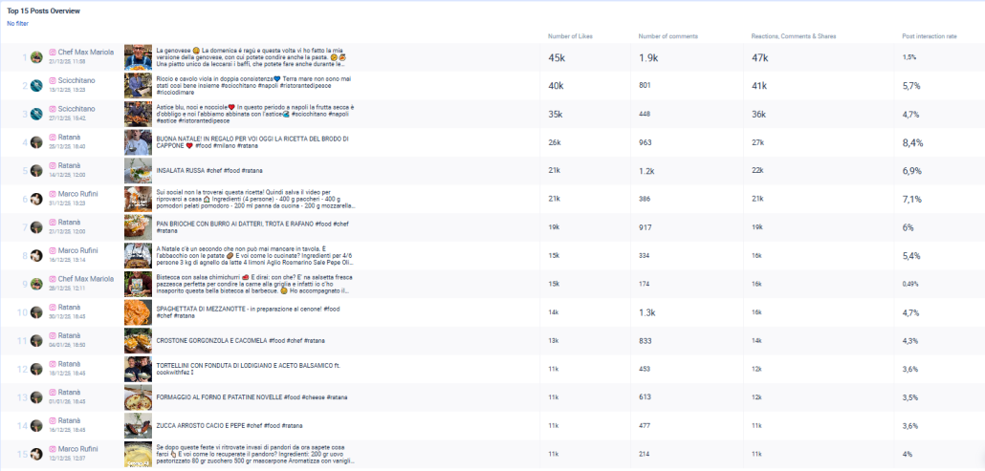Click Scicchitano profile avatar in row 2

[37, 86]
